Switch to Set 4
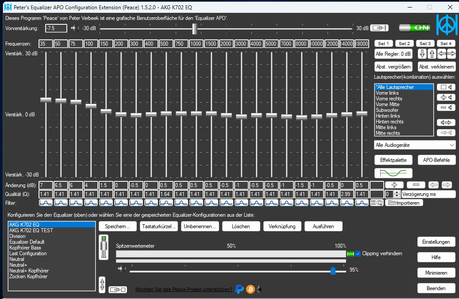459x299 pixels. click(444, 43)
